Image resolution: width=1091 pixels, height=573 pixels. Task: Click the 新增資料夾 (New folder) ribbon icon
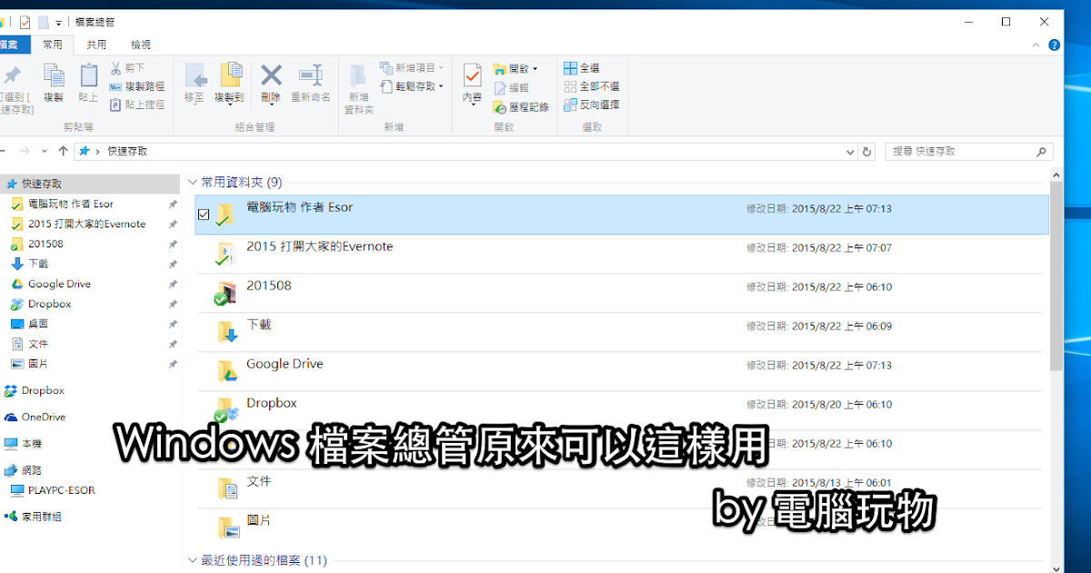click(x=358, y=75)
